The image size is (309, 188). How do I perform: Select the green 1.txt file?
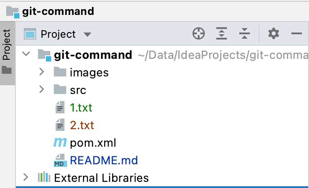tap(81, 108)
